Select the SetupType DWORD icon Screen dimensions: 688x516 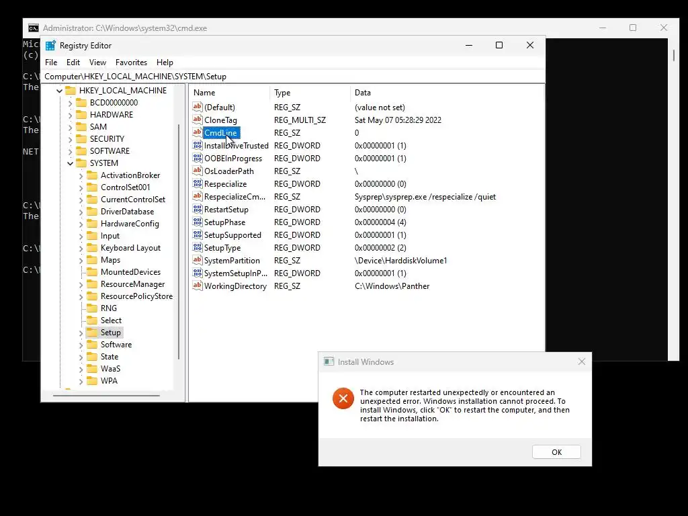[198, 247]
